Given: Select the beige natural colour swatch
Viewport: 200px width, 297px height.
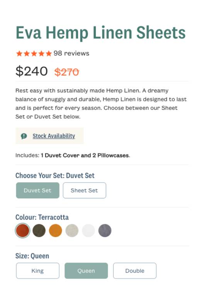Looking at the screenshot, I should coord(72,230).
